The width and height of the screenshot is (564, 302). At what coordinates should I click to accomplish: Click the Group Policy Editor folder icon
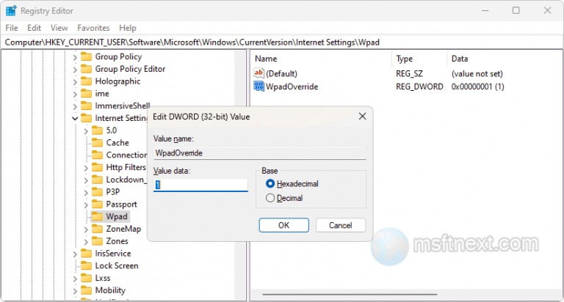[x=87, y=69]
